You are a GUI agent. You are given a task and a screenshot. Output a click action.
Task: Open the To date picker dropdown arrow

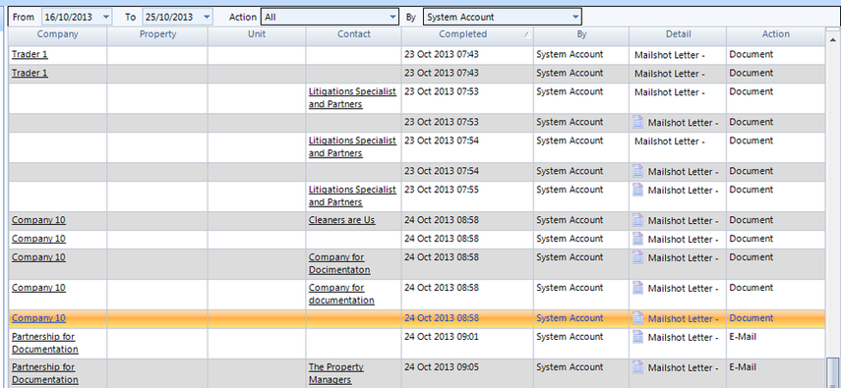207,17
